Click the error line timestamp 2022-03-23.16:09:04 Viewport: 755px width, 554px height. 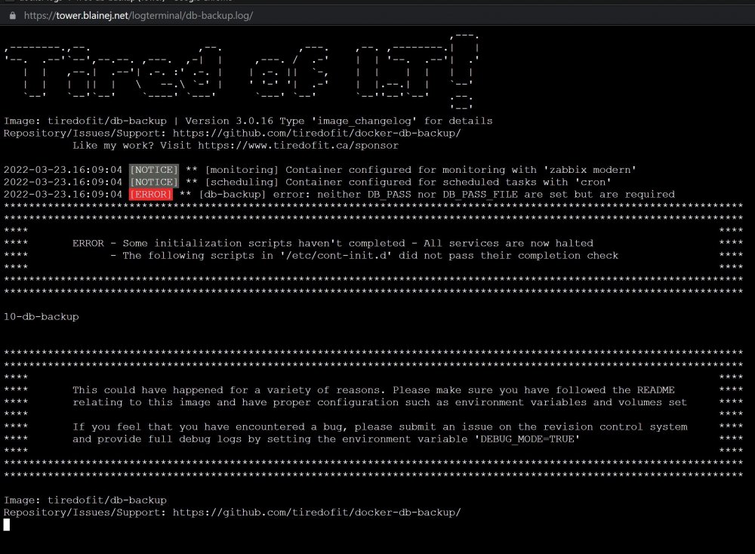pos(63,195)
